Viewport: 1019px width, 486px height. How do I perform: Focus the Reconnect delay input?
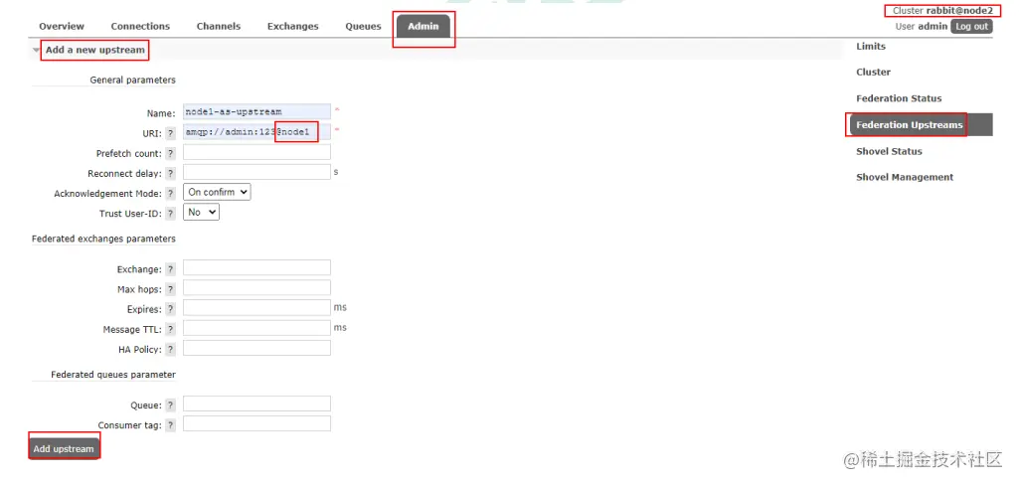point(256,172)
